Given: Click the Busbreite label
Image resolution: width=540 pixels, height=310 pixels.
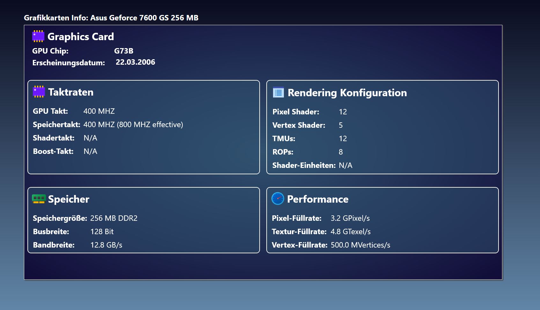Looking at the screenshot, I should [51, 232].
